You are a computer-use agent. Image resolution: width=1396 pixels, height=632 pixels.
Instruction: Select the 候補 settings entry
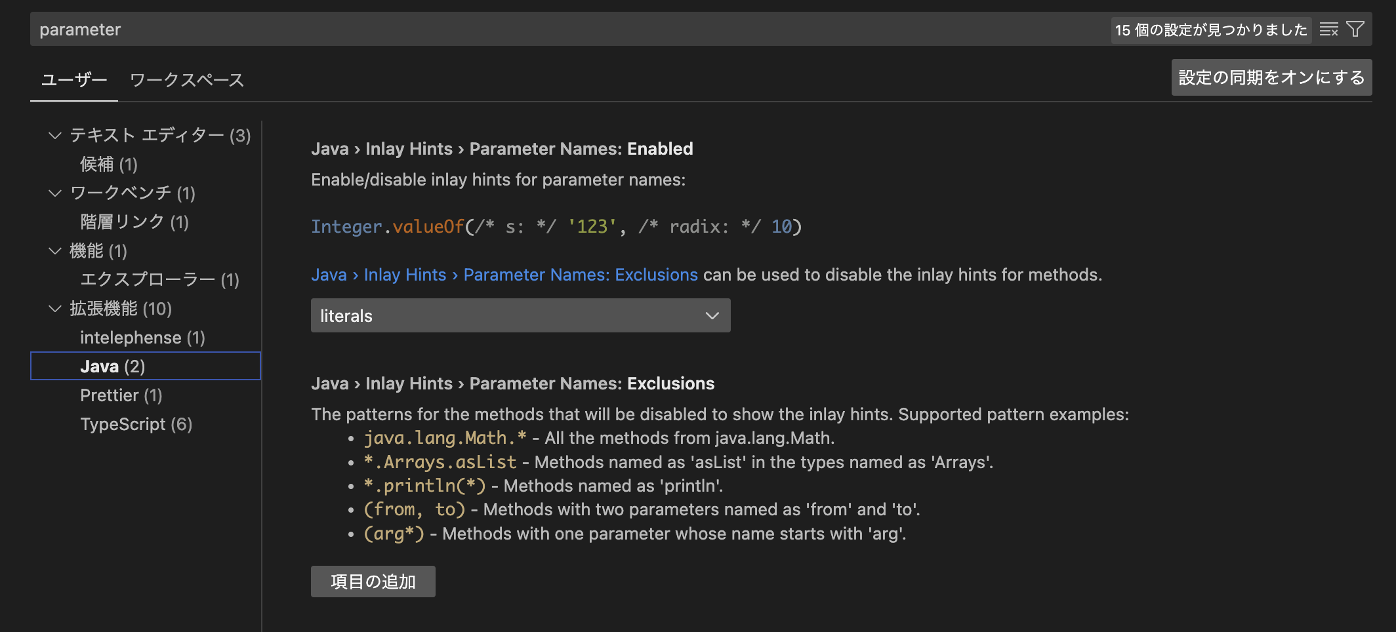(109, 165)
